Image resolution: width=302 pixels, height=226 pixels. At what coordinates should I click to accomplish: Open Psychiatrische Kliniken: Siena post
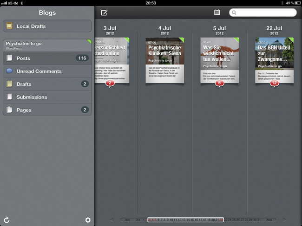165,60
